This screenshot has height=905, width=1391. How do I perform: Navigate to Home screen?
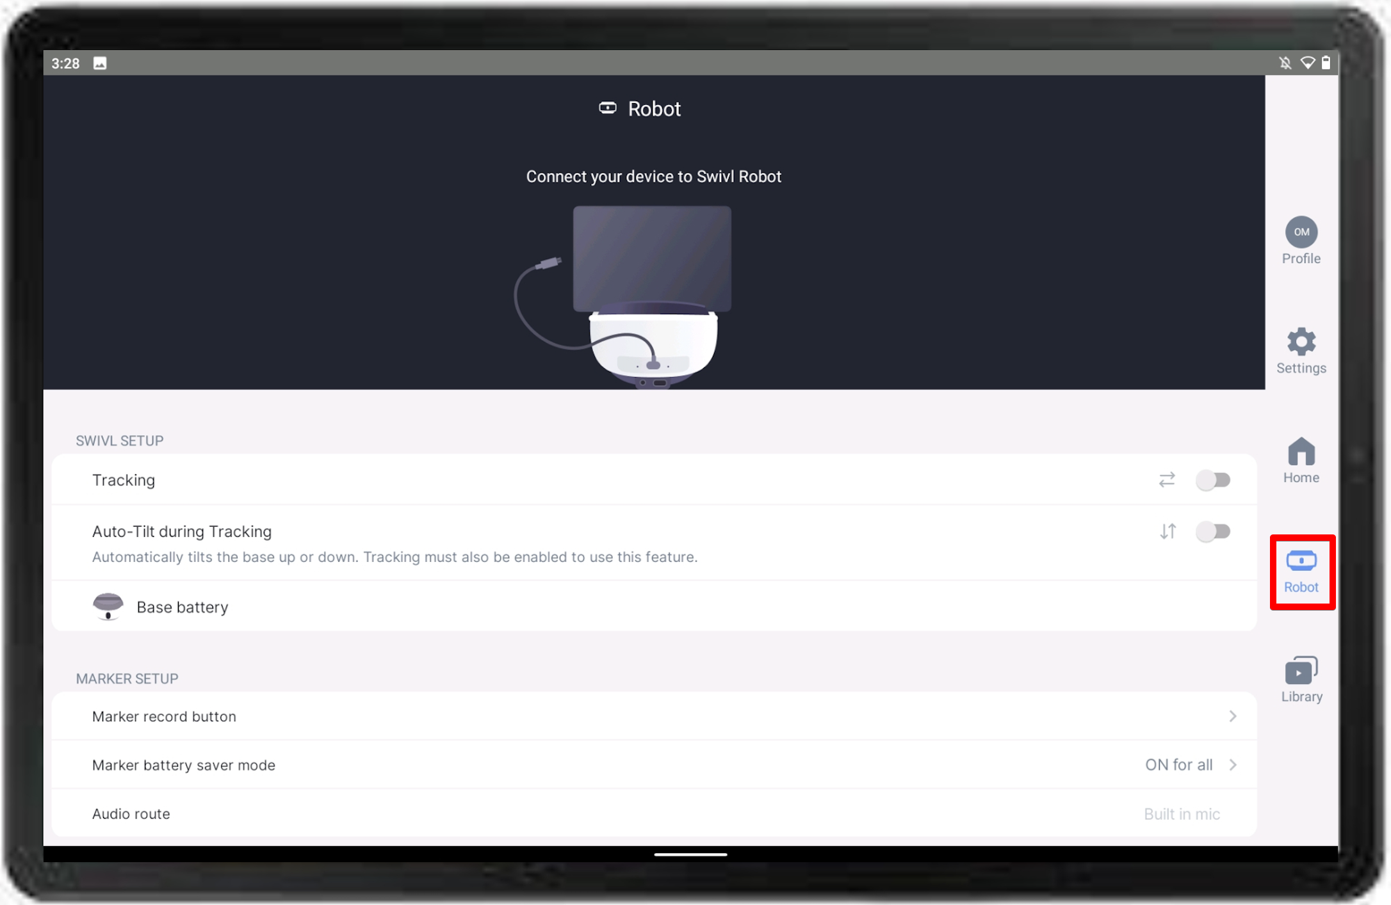point(1302,460)
